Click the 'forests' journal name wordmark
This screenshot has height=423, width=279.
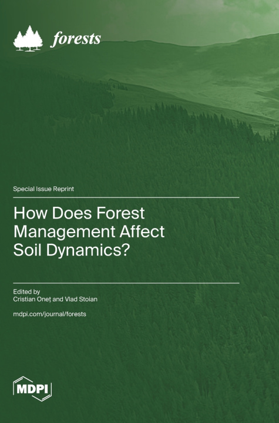(76, 39)
